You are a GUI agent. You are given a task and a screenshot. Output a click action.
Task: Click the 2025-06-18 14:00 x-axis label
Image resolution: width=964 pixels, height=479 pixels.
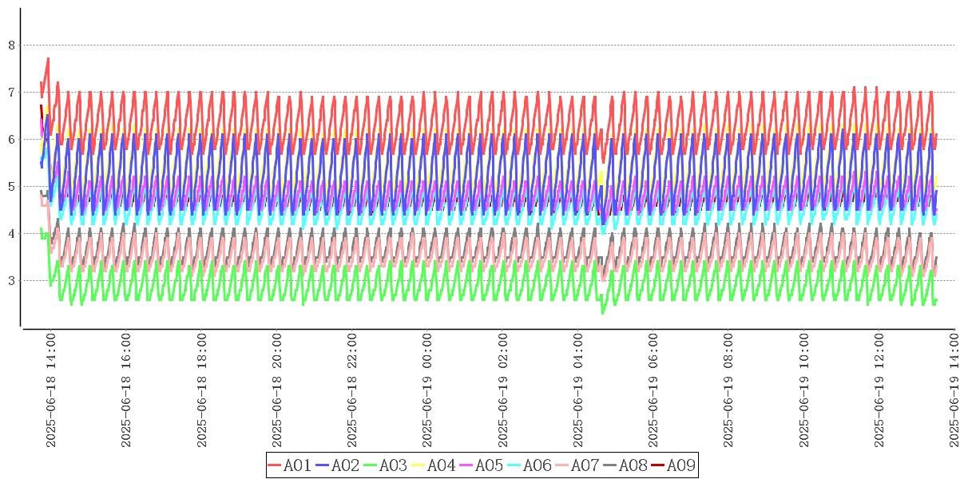(x=50, y=390)
